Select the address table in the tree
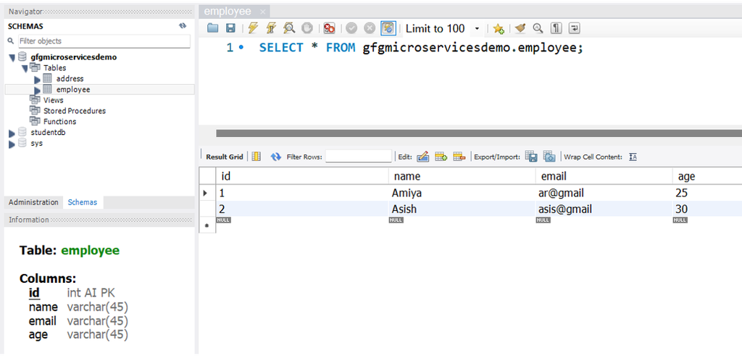Viewport: 742px width, 356px height. pos(70,78)
